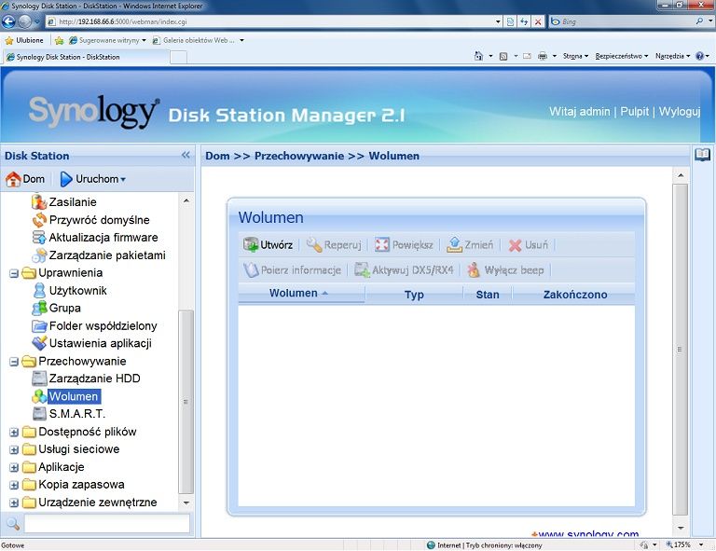The height and width of the screenshot is (551, 716).
Task: Click the Zmień toolbar icon
Action: (454, 245)
